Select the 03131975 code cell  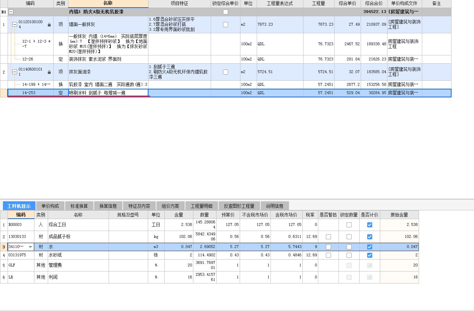tap(21, 255)
